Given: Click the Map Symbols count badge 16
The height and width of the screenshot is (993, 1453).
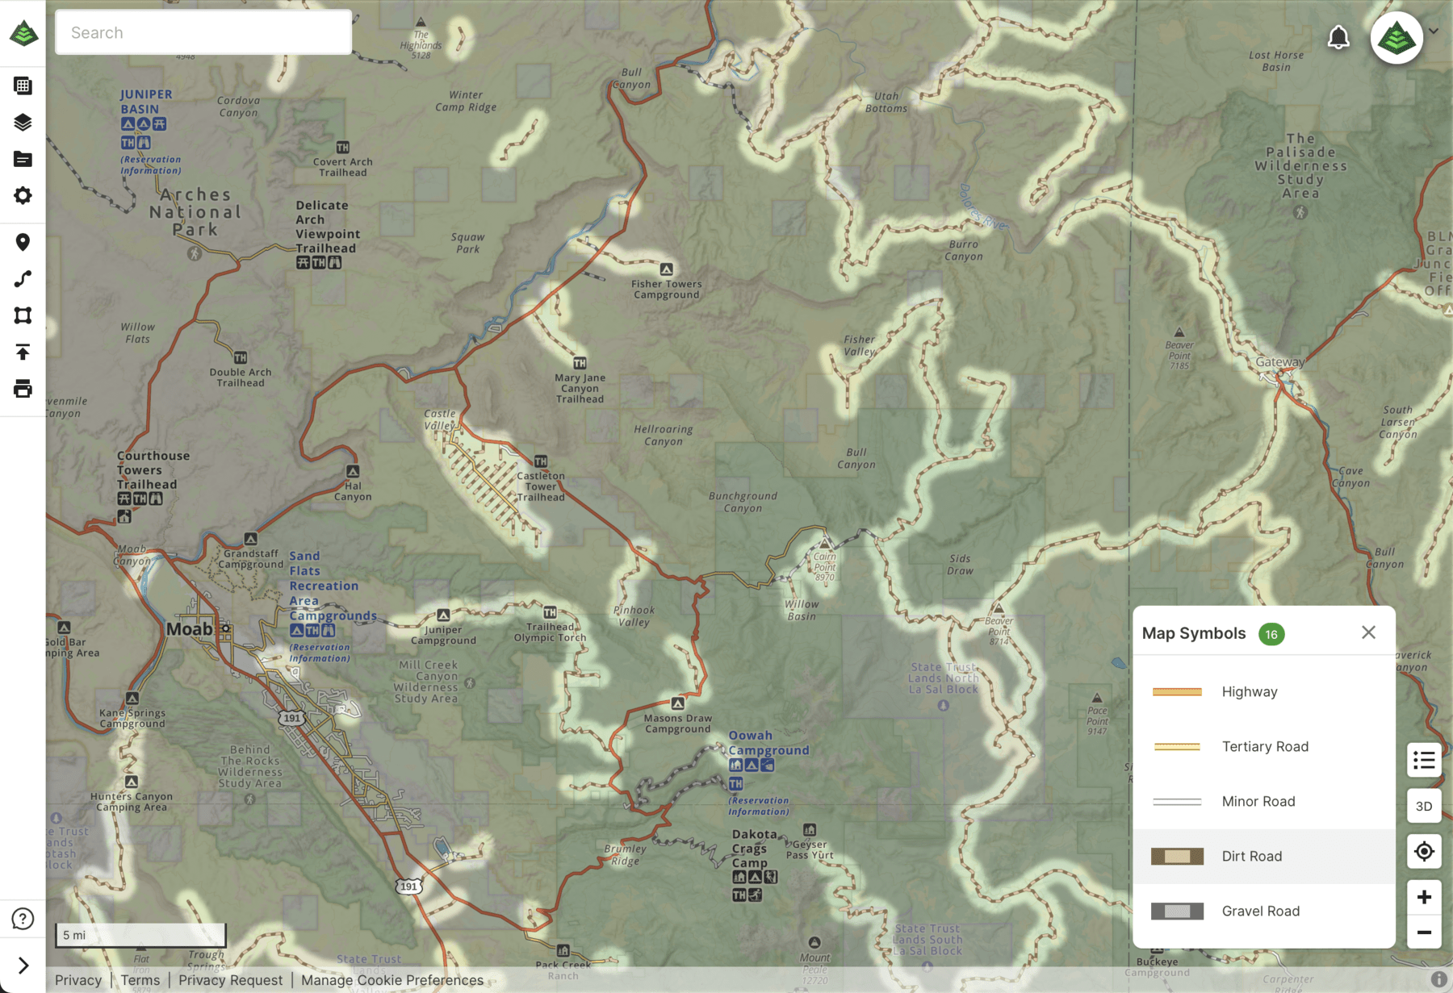Looking at the screenshot, I should click(x=1271, y=634).
